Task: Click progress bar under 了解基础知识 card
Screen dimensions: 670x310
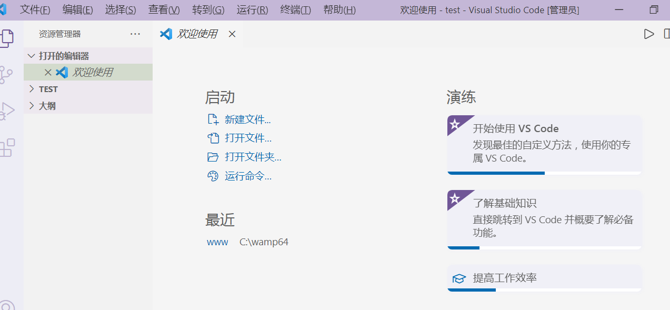Action: coord(544,248)
